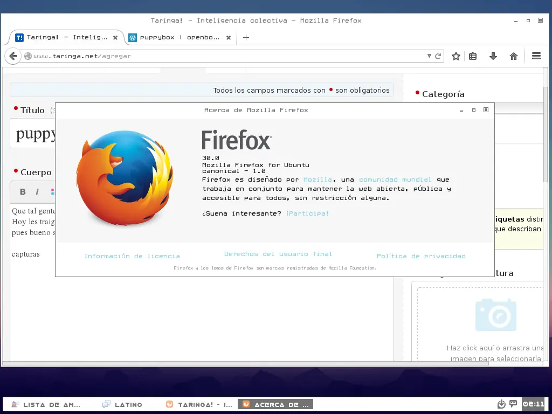The image size is (552, 414).
Task: Click the Firefox globe logo image
Action: (x=125, y=178)
